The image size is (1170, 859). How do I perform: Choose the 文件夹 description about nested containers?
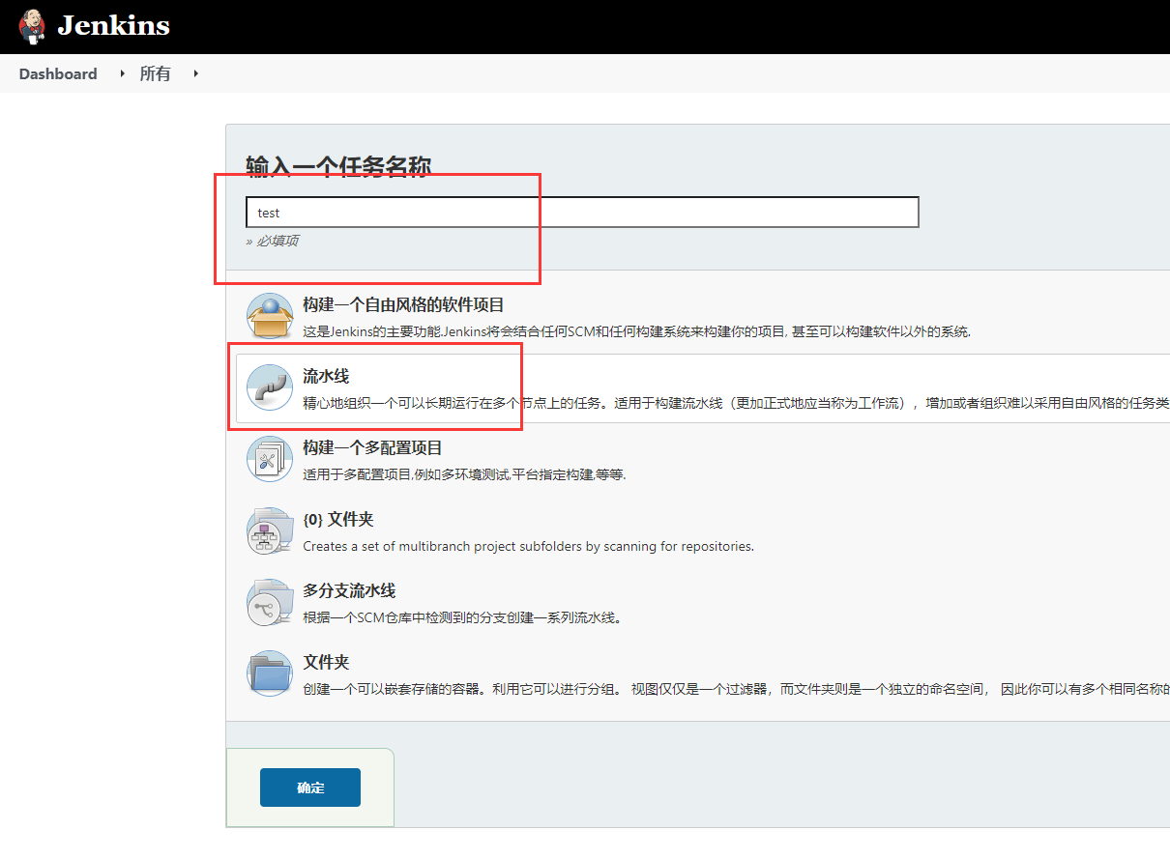click(735, 689)
